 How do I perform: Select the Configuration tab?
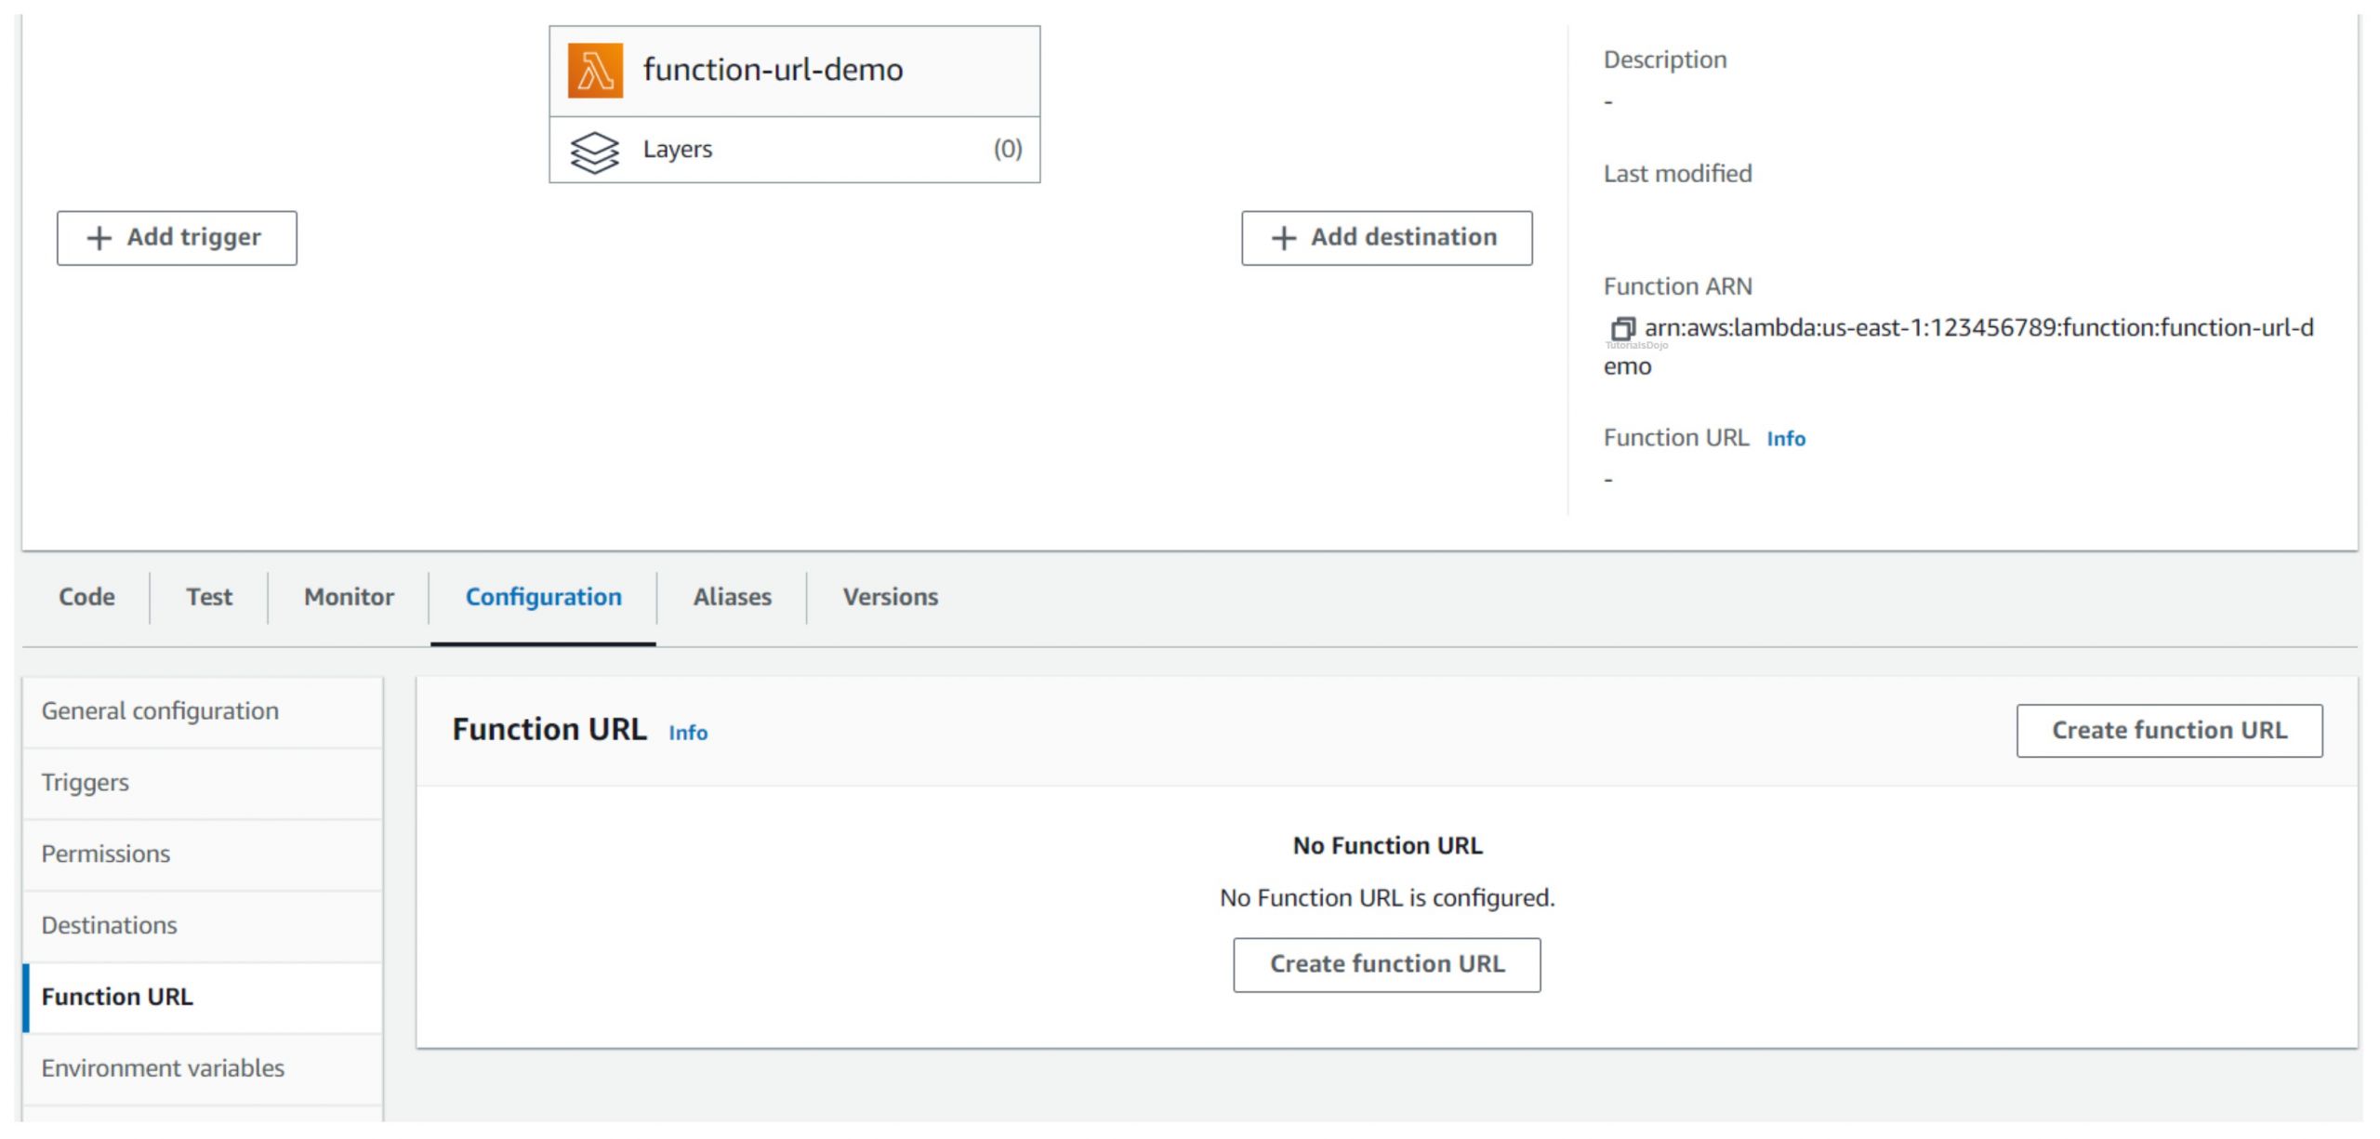tap(543, 597)
